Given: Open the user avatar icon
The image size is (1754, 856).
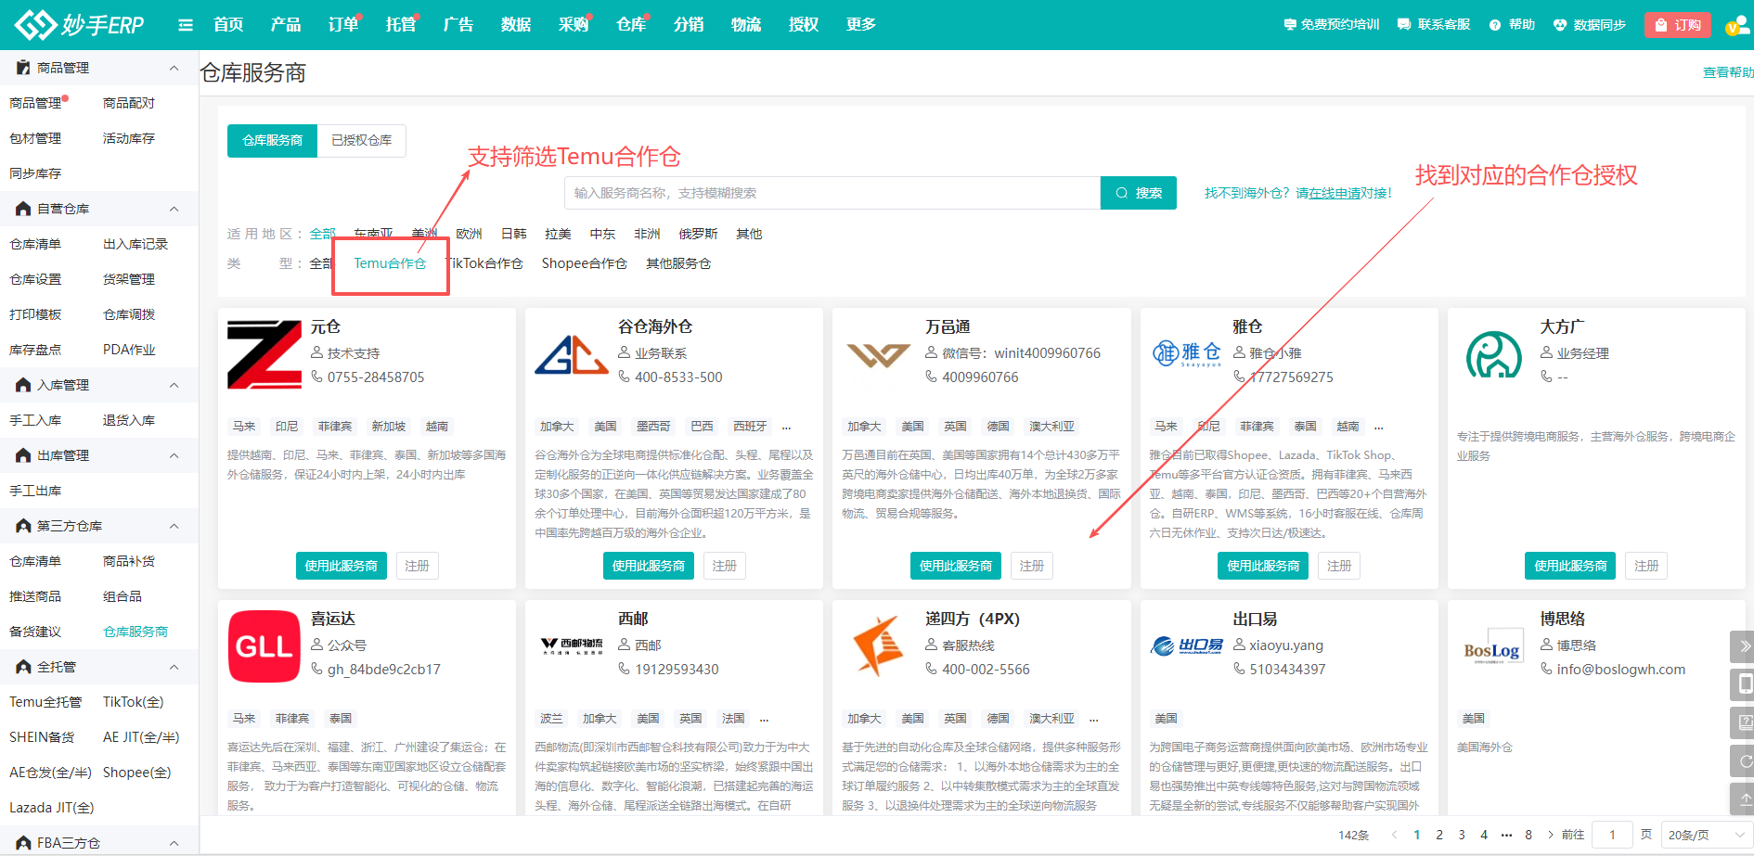Looking at the screenshot, I should click(1736, 25).
